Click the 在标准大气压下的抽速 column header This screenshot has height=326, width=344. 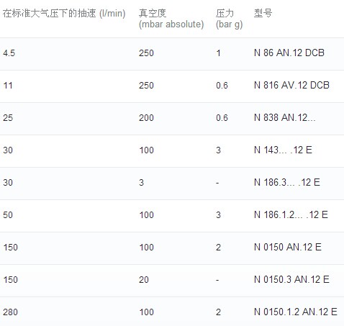coord(64,14)
